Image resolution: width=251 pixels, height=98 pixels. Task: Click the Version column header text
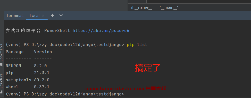tap(43, 52)
